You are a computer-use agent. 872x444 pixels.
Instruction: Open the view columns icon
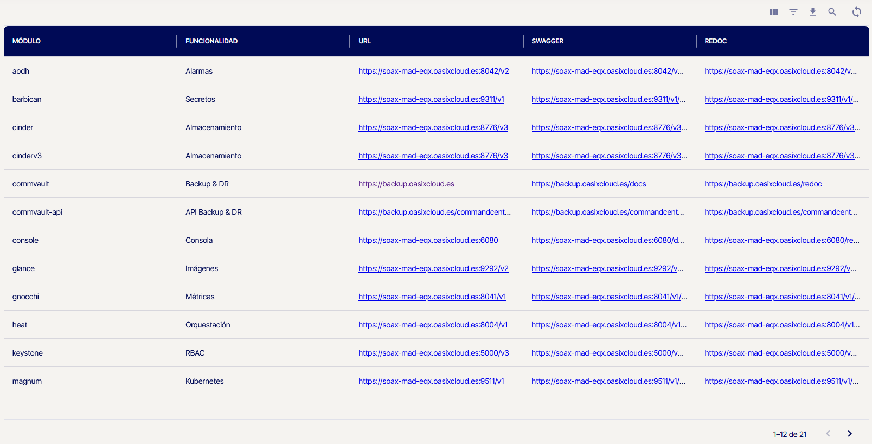coord(774,12)
